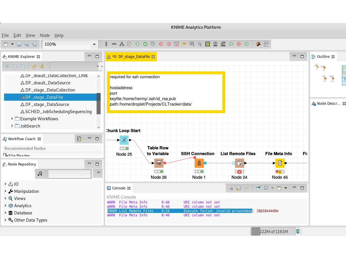Image resolution: width=346 pixels, height=259 pixels.
Task: Click the Save workflow icon
Action: [x=19, y=44]
